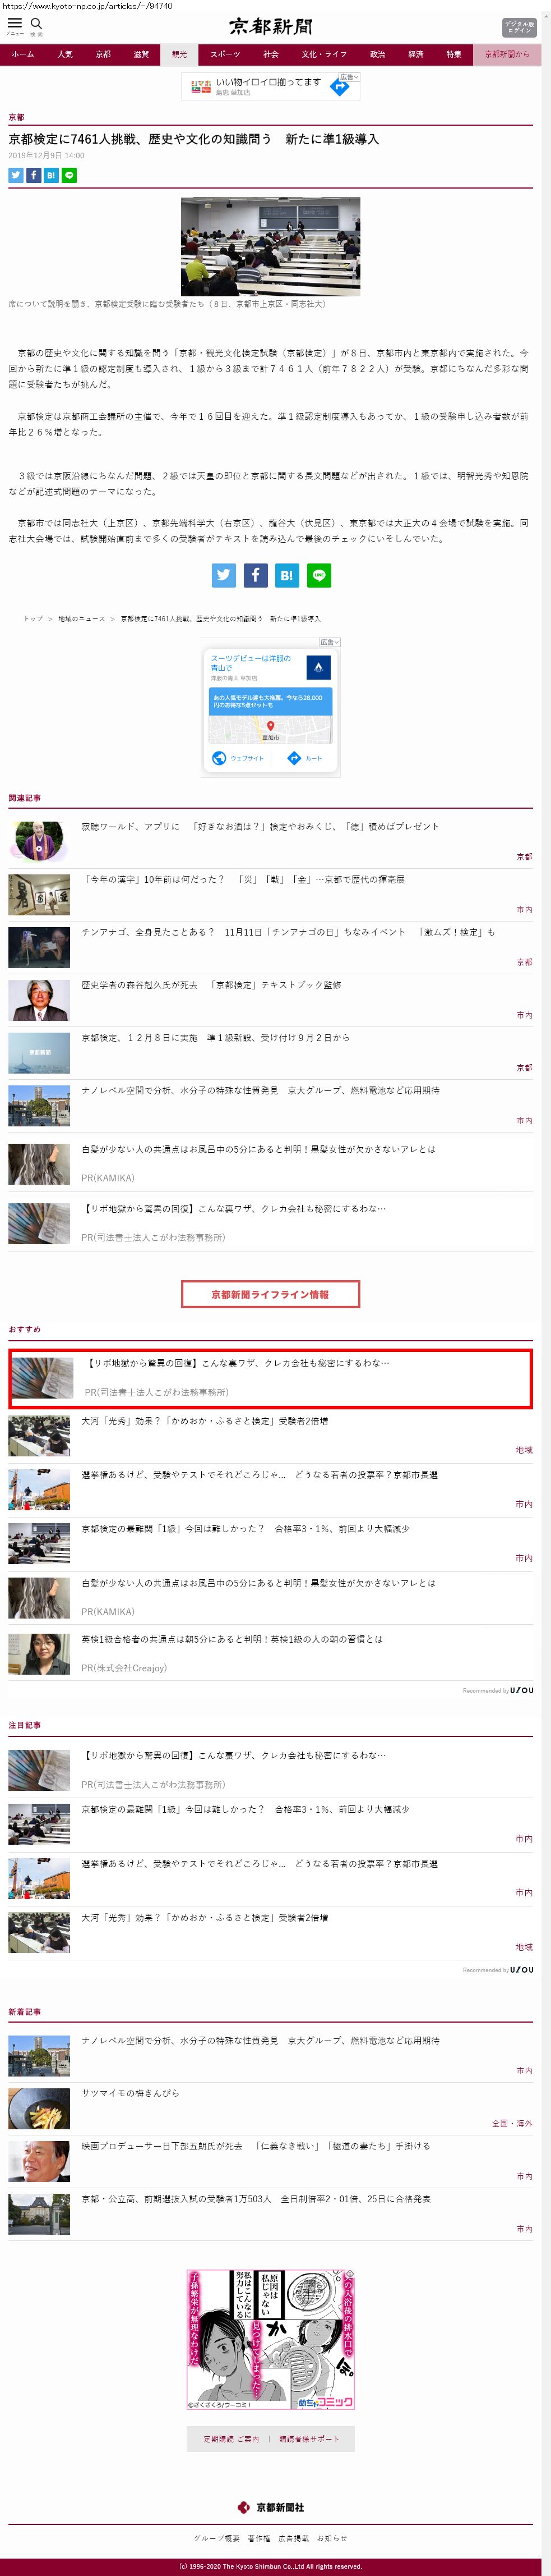This screenshot has height=2576, width=551.
Task: Open the hamburger menu icon
Action: pos(14,23)
